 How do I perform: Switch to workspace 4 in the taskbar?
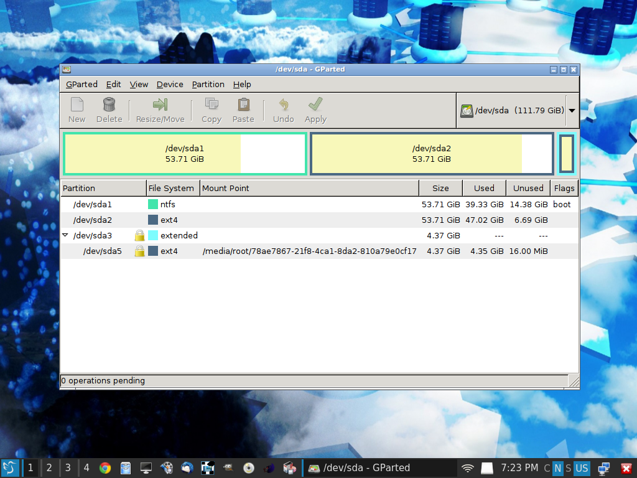(x=86, y=468)
